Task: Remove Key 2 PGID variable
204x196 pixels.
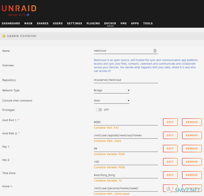Action: 192,162
